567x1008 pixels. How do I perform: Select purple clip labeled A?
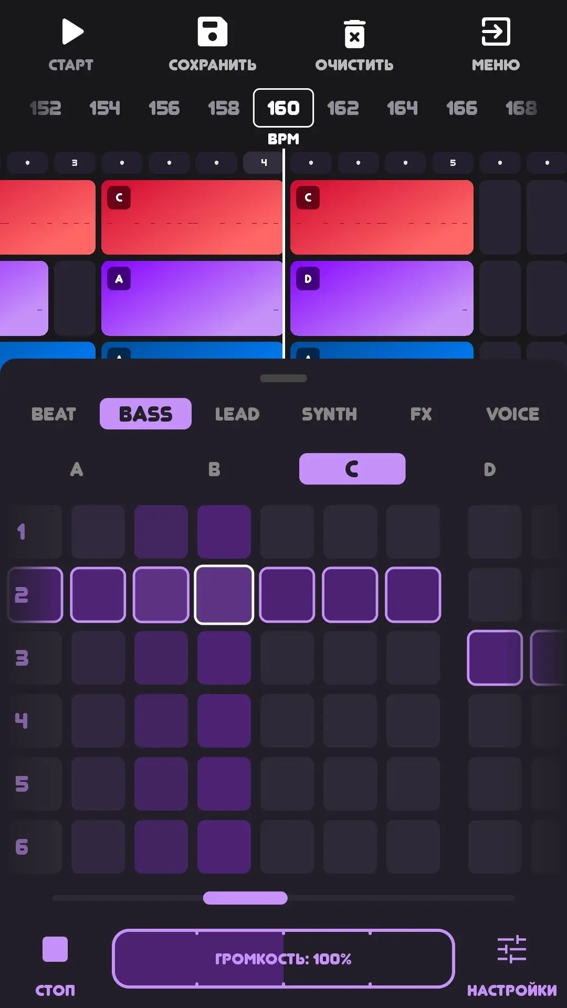pyautogui.click(x=192, y=298)
